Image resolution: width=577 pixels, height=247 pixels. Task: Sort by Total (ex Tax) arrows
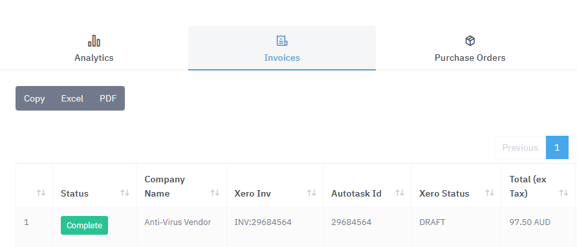(564, 193)
